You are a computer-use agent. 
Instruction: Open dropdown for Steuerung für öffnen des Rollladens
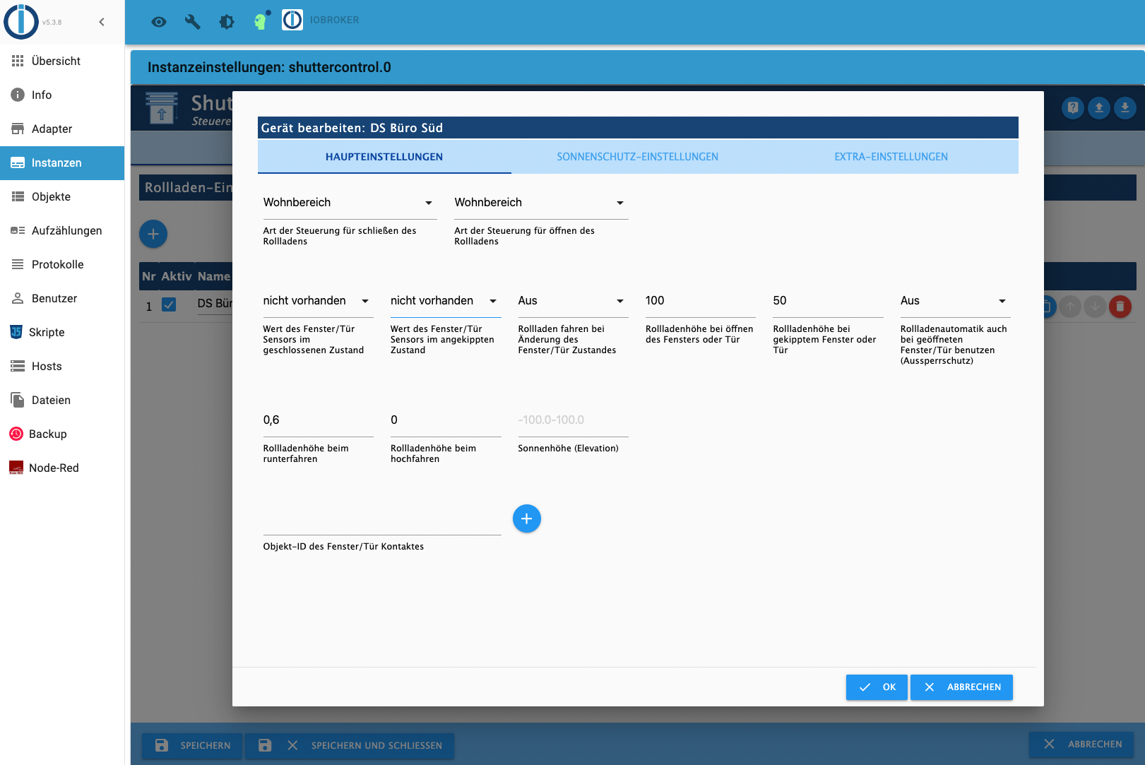541,203
